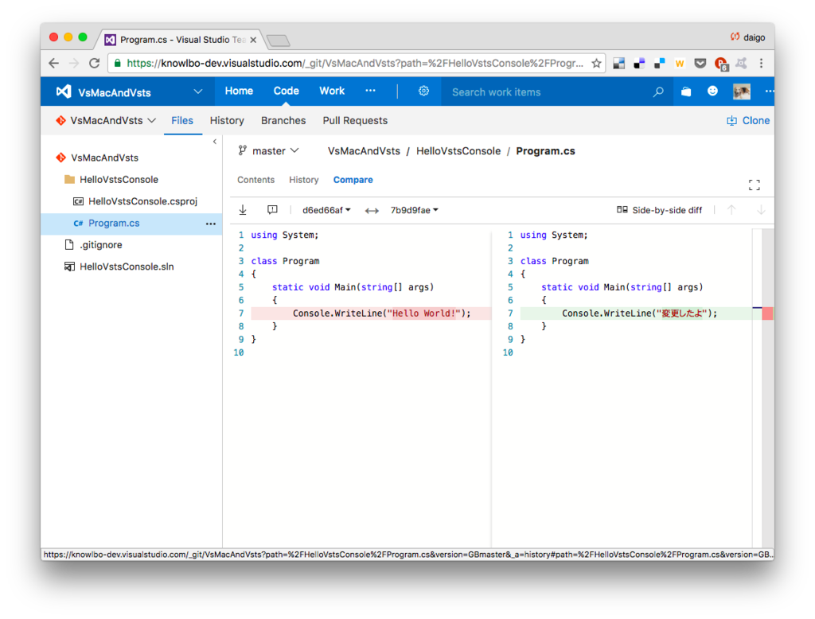
Task: Select the Files tab
Action: [x=182, y=121]
